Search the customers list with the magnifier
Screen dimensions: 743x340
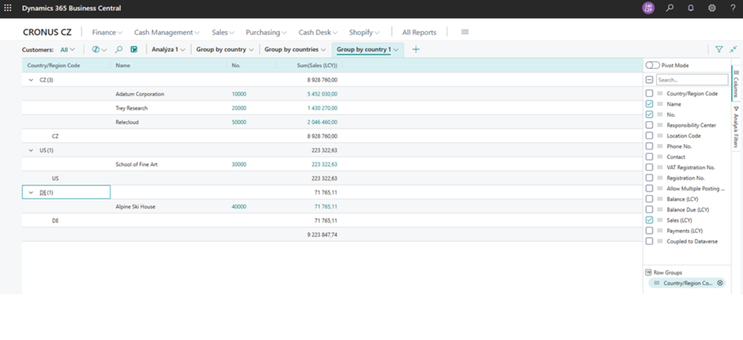pyautogui.click(x=119, y=49)
